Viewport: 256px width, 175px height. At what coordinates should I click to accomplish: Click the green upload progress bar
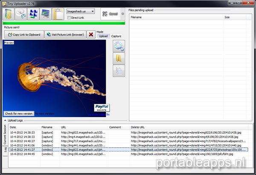[x=64, y=23]
